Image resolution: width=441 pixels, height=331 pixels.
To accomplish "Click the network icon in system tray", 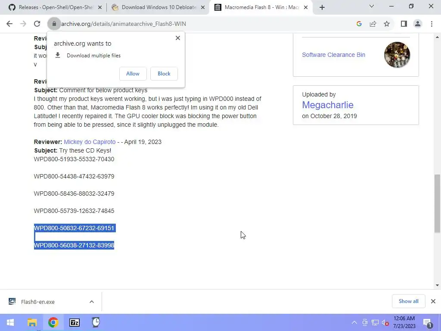I will pos(375,322).
